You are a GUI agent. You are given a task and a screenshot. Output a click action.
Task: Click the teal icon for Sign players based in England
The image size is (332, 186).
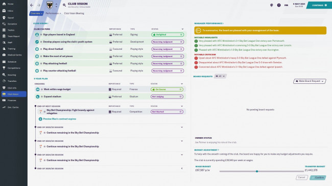[37, 35]
